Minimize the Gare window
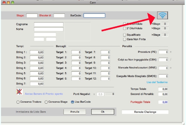Image resolution: width=186 pixels, height=125 pixels. (8, 3)
